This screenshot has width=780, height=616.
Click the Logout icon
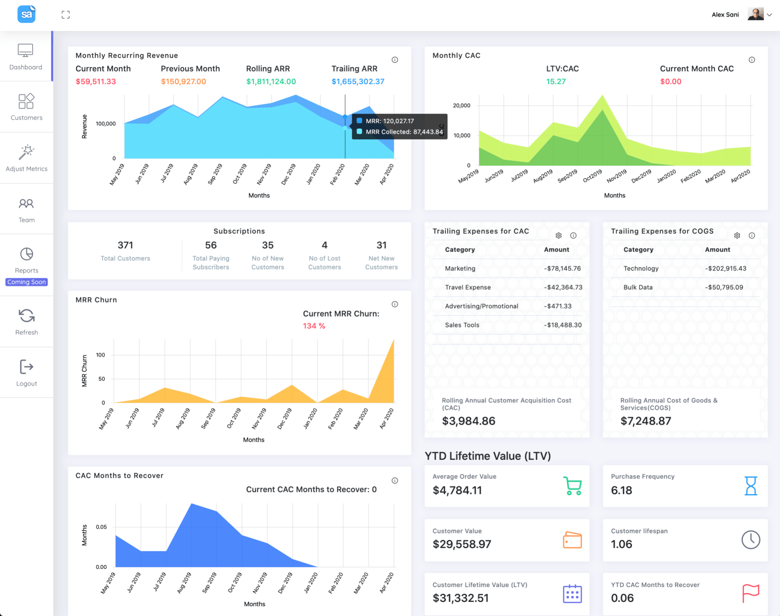coord(26,367)
